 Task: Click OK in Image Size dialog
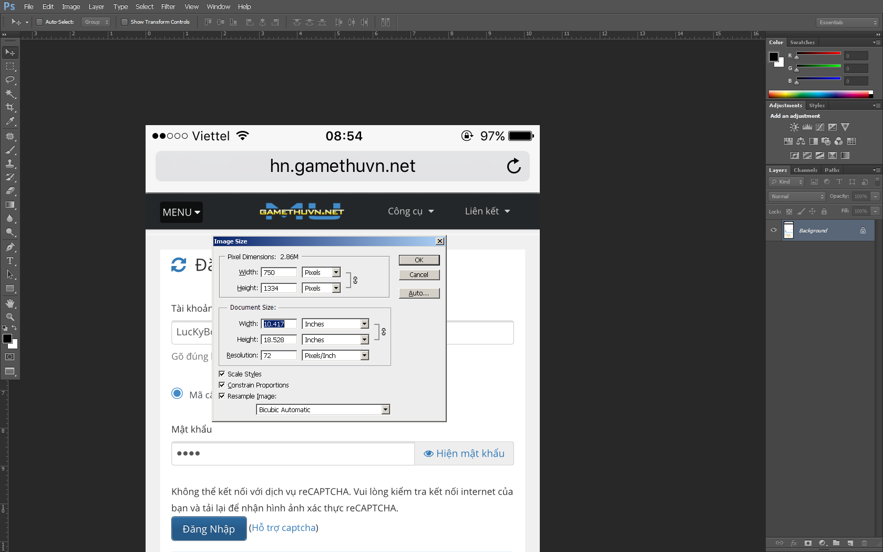(419, 260)
